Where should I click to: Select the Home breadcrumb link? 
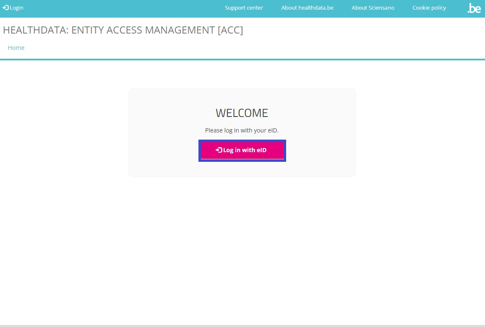[16, 48]
